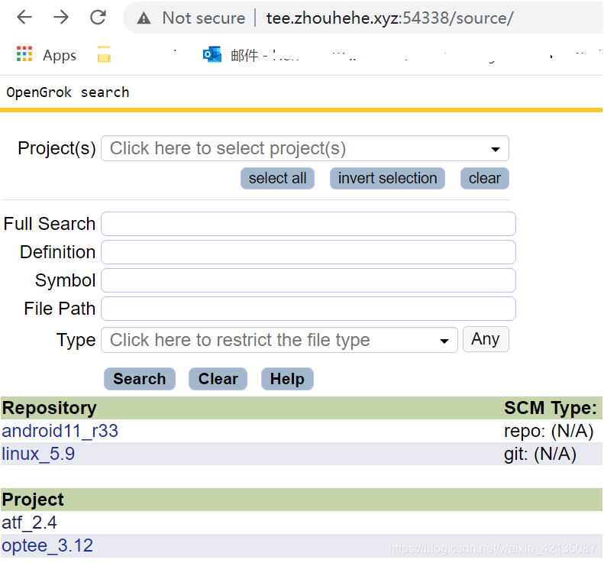Click the Not secure warning triangle icon

(x=144, y=18)
